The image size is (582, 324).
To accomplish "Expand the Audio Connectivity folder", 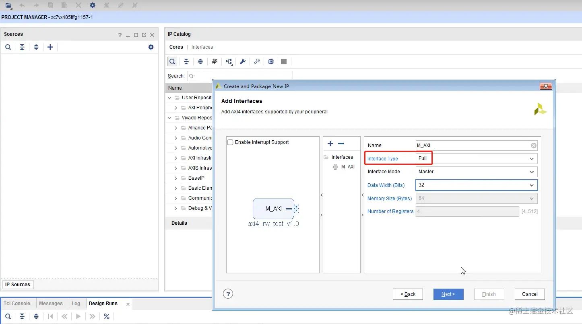I will 176,138.
